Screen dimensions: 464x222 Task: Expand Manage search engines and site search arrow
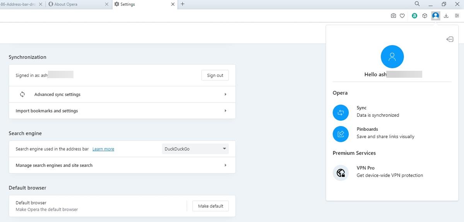[225, 165]
